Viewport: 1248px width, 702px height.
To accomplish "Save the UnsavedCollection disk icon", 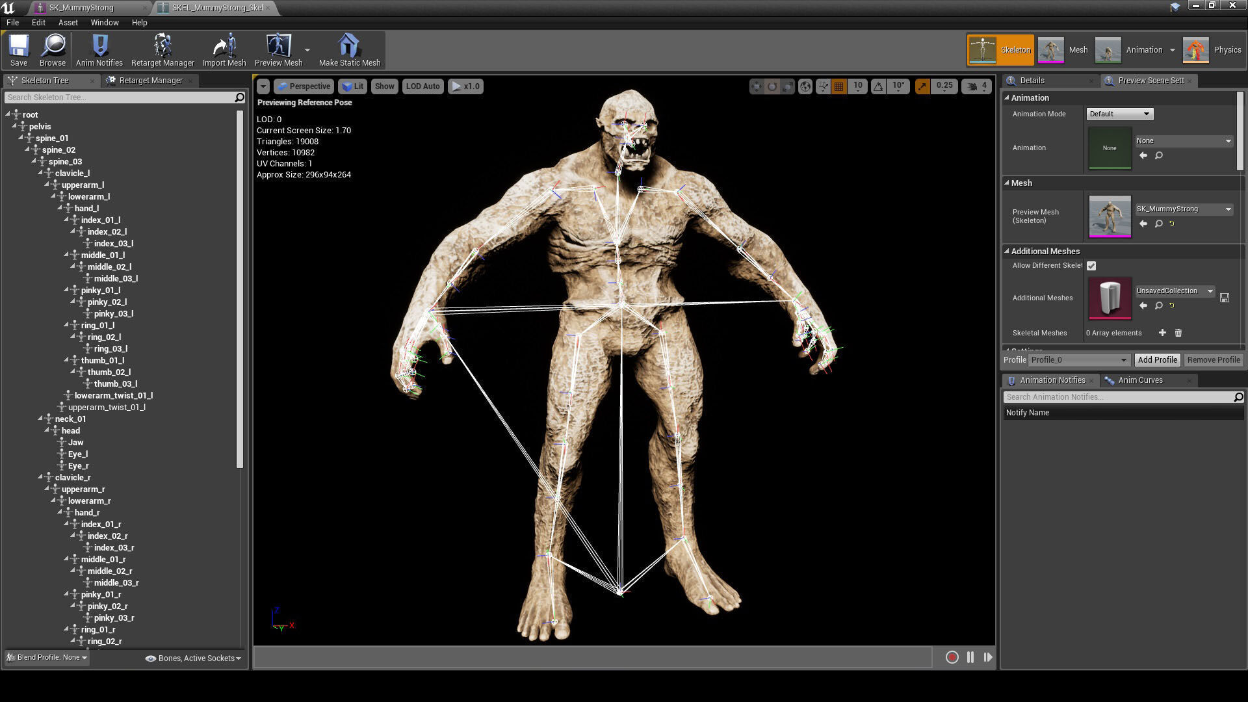I will tap(1225, 298).
